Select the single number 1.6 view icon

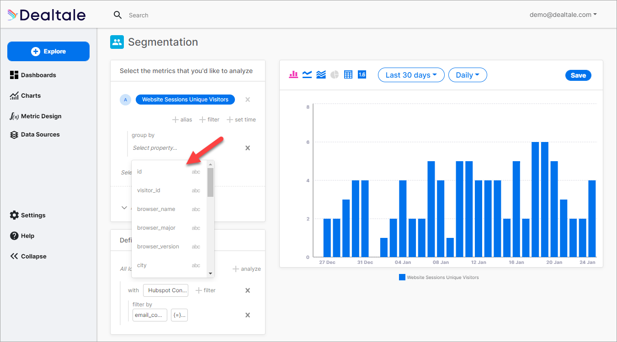[x=362, y=74]
